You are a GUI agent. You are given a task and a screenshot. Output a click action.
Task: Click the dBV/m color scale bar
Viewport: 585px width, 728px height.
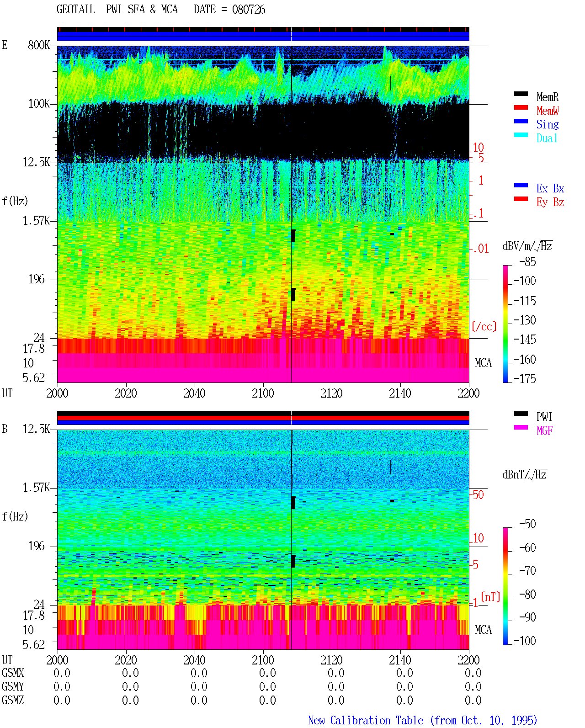click(x=505, y=324)
